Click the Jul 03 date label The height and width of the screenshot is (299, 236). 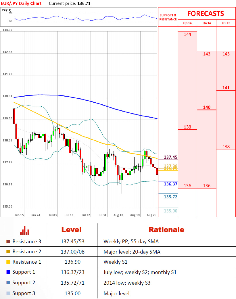tap(53, 215)
